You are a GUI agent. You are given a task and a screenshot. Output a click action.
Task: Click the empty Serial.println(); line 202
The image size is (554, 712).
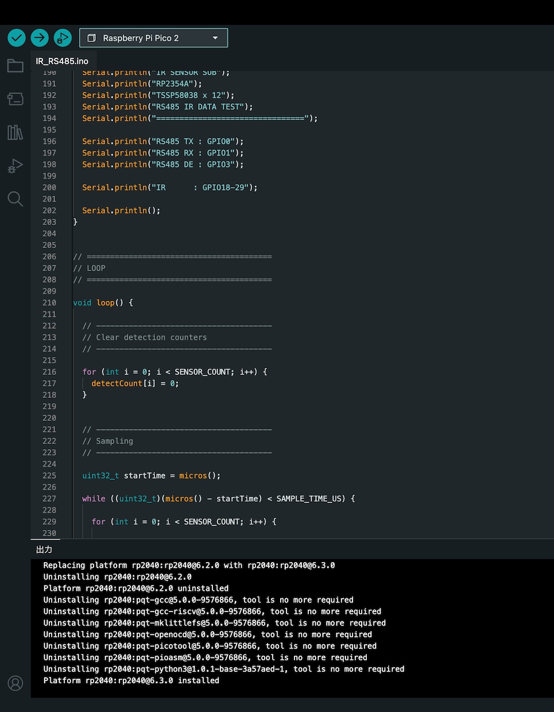click(121, 210)
